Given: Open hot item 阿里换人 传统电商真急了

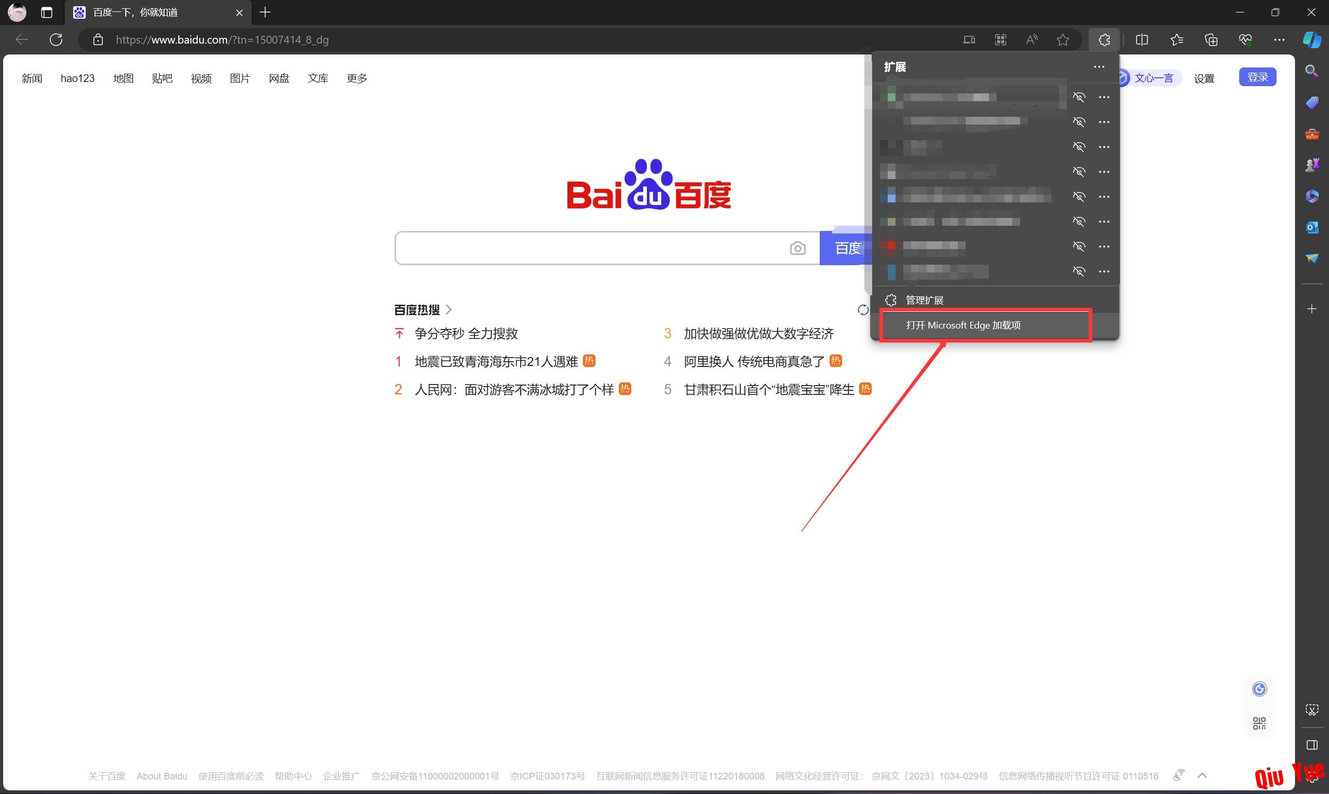Looking at the screenshot, I should (754, 362).
